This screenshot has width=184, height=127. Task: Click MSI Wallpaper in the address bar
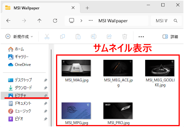[x=113, y=21]
